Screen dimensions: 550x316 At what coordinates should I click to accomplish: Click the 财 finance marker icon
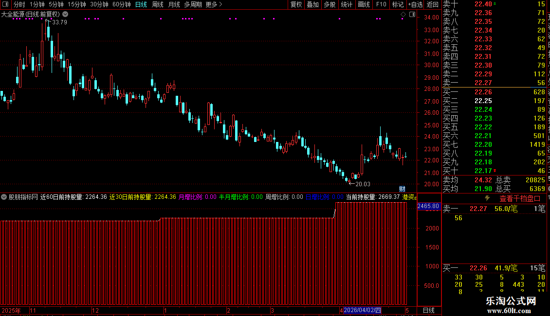(402, 189)
